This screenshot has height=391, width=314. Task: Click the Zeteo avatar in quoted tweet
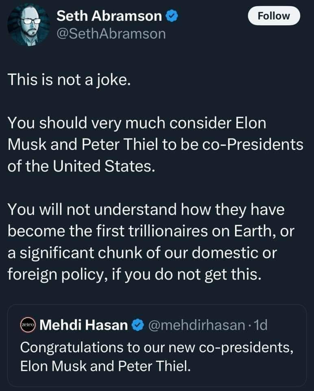(28, 325)
